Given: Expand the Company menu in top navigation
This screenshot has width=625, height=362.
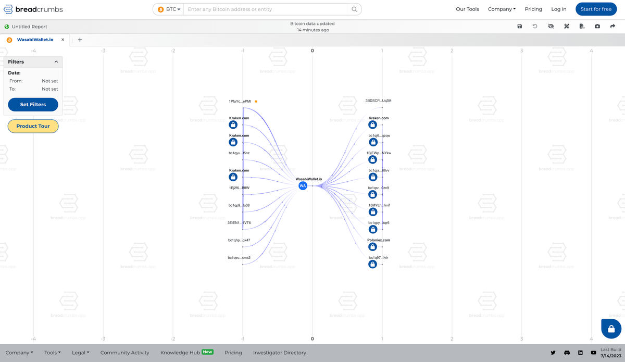Looking at the screenshot, I should tap(502, 9).
